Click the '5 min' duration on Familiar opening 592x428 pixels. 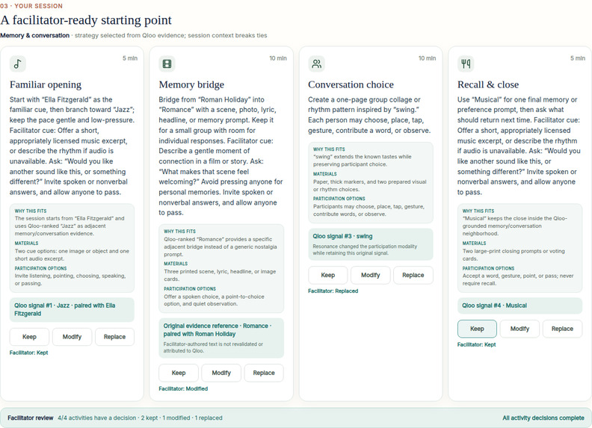coord(130,58)
